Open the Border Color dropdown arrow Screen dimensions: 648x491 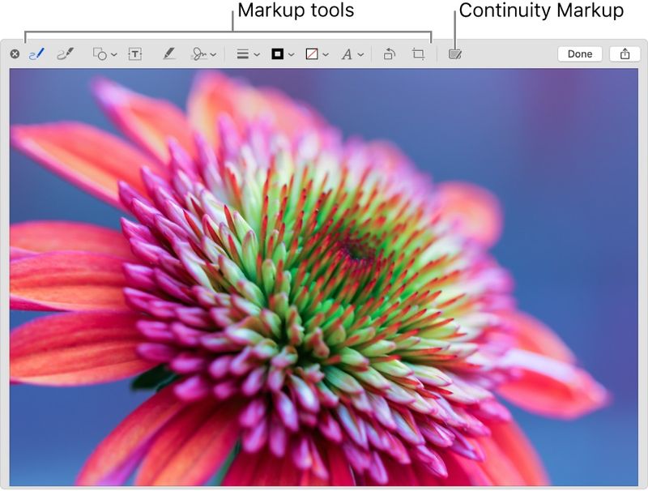click(x=292, y=54)
